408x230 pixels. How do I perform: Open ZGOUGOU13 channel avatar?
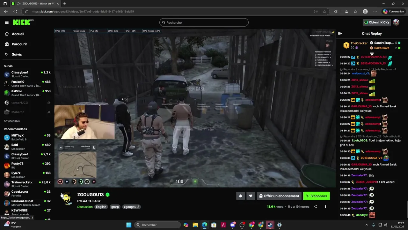coord(67,199)
